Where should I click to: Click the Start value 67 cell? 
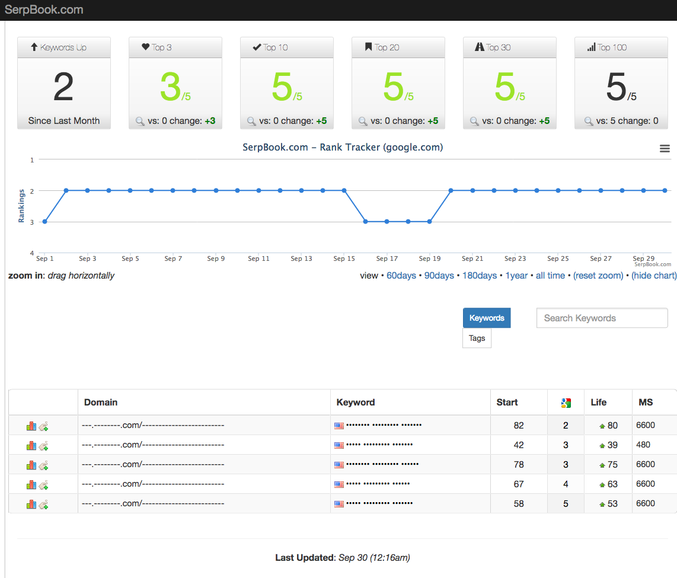tap(519, 484)
